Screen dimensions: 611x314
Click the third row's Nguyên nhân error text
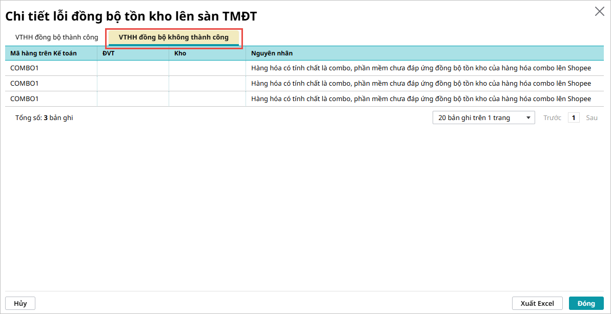pyautogui.click(x=420, y=99)
